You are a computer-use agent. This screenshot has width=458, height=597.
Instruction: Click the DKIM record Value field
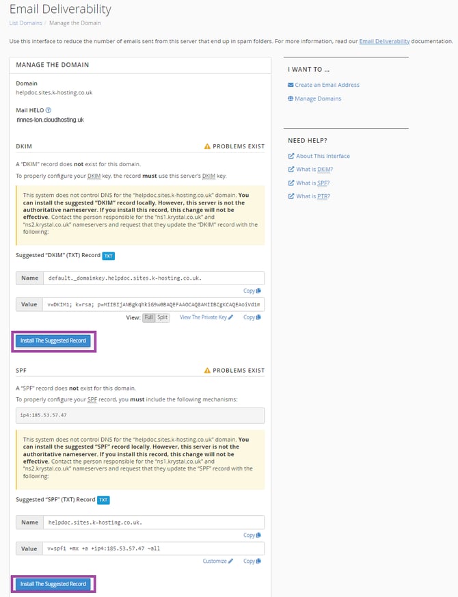click(154, 304)
